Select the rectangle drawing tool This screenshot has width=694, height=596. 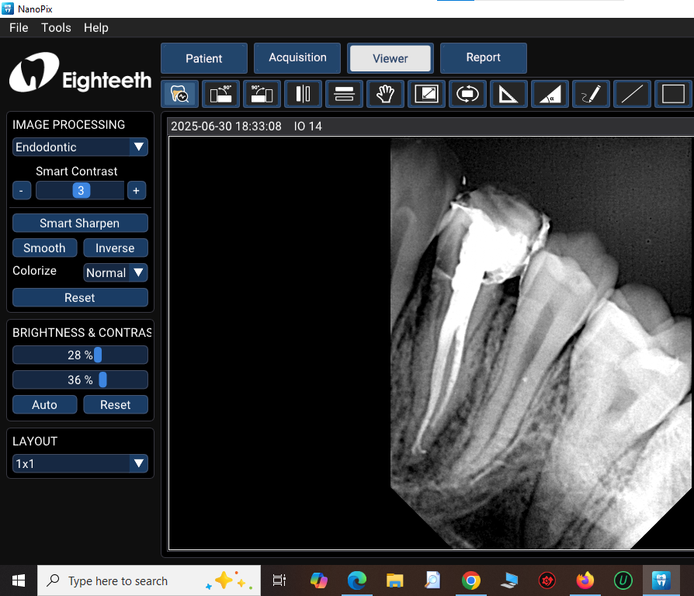pyautogui.click(x=673, y=93)
